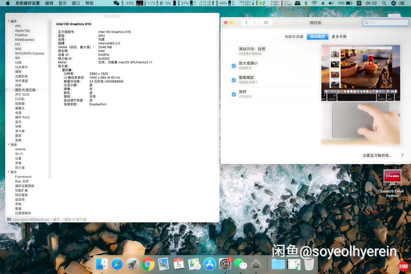Image resolution: width=411 pixels, height=274 pixels.
Task: Click the show all preferences grid icon
Action: [266, 23]
